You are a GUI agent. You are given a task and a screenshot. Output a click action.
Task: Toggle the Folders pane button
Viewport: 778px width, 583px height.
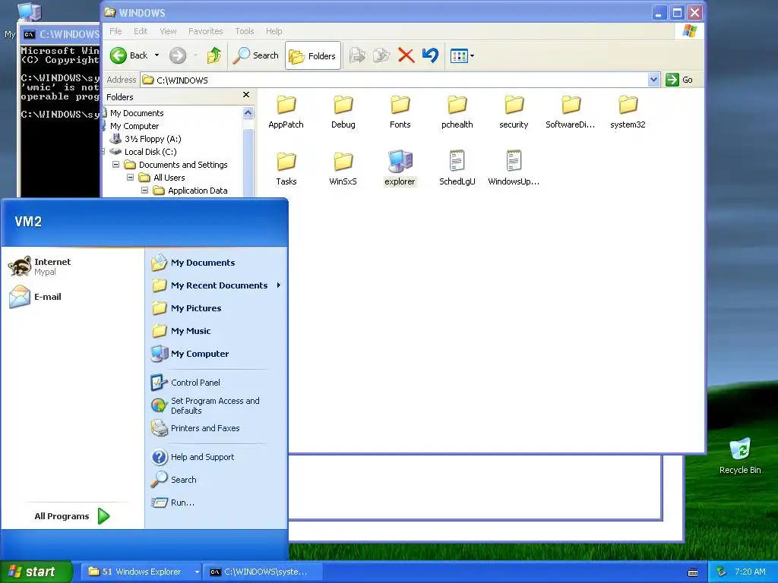[x=313, y=55]
